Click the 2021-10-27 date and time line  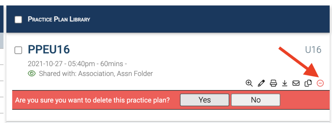[77, 64]
